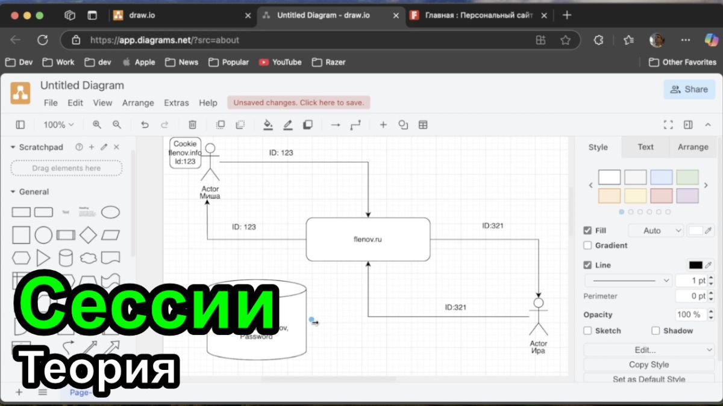Open the 100% zoom dropdown
This screenshot has height=406, width=723.
pos(58,125)
